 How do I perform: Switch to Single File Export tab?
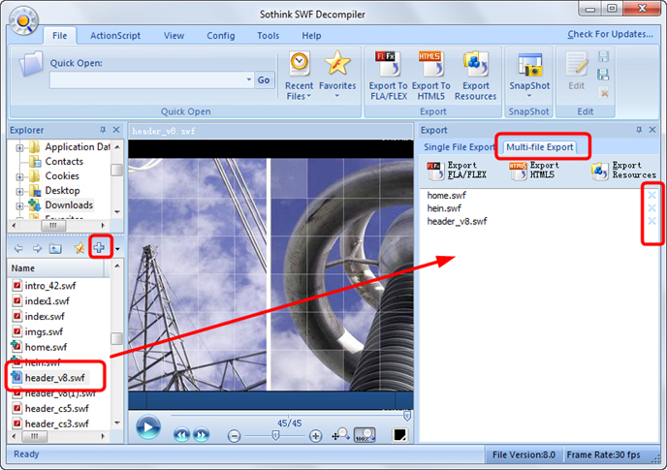pyautogui.click(x=459, y=147)
